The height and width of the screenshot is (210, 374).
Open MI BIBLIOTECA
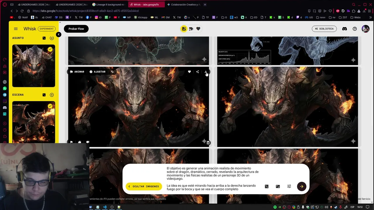tap(324, 29)
